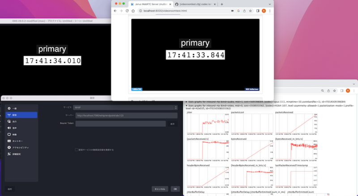Image resolution: width=358 pixels, height=196 pixels.
Task: Switch to the Janus WebRTC Server tab
Action: (x=151, y=4)
